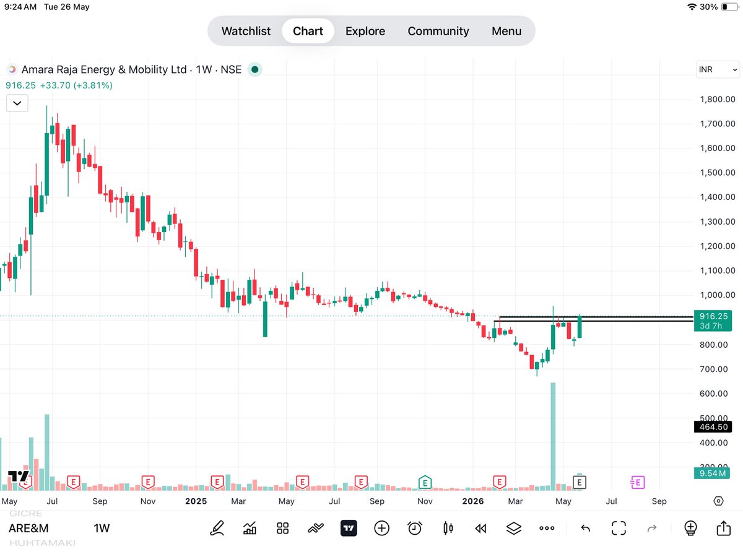Open the drawing tools pen icon

click(217, 528)
